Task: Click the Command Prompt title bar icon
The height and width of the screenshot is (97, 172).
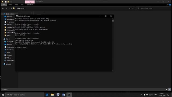Action: (x=17, y=16)
